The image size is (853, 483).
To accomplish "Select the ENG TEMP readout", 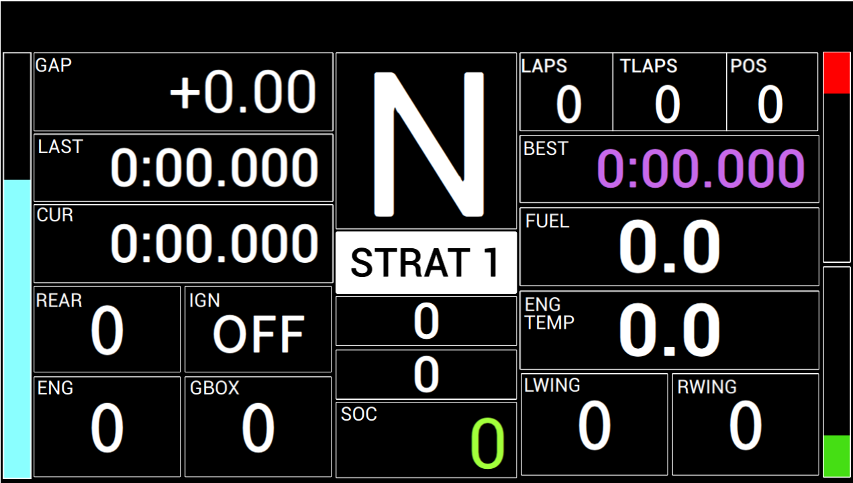I will click(670, 330).
